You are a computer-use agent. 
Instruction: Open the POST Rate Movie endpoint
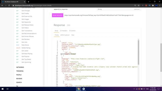[x=25, y=45]
